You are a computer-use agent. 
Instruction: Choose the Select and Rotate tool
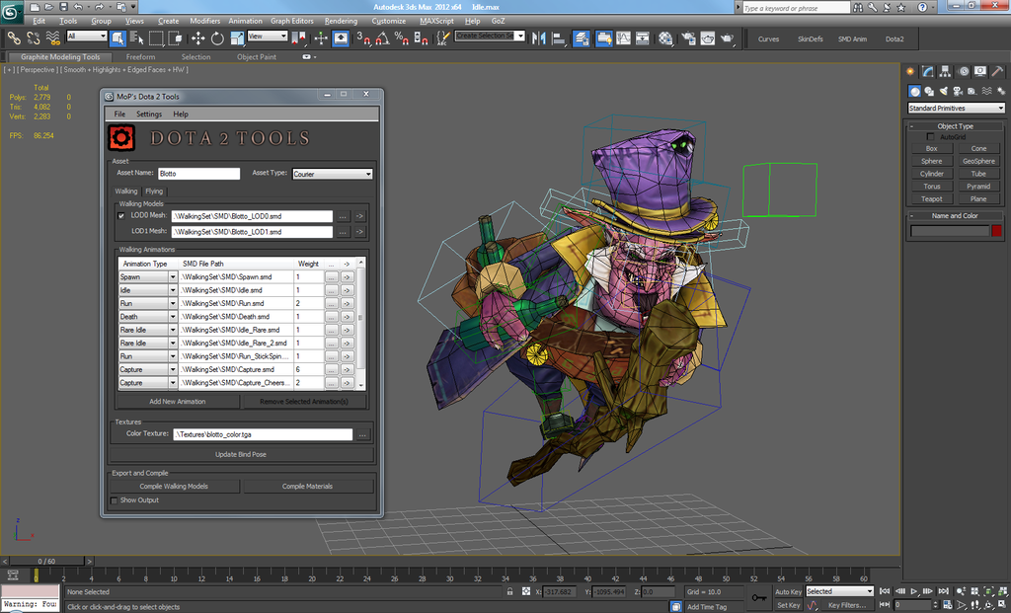217,38
